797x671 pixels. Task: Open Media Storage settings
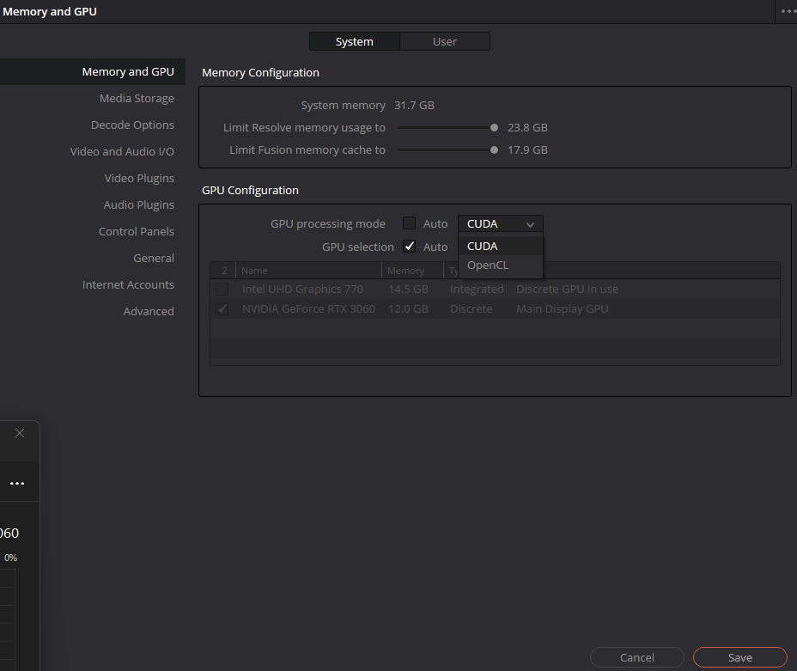point(137,98)
